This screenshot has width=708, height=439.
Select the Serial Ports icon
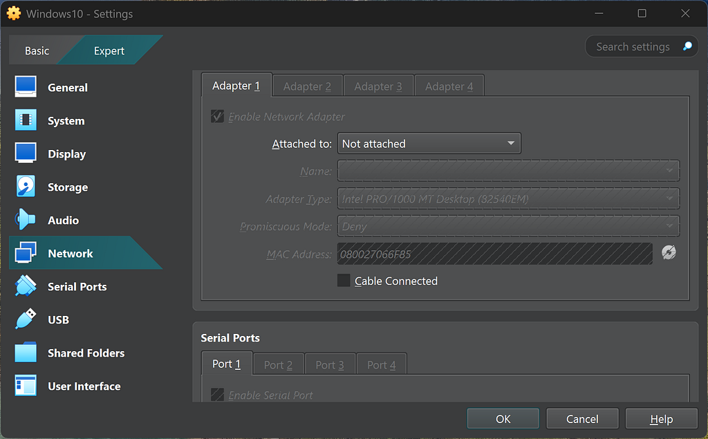[x=26, y=287]
